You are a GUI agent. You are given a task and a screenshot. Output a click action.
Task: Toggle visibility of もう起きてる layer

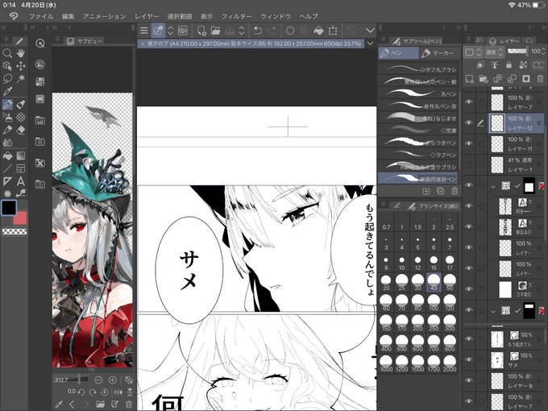pyautogui.click(x=469, y=338)
